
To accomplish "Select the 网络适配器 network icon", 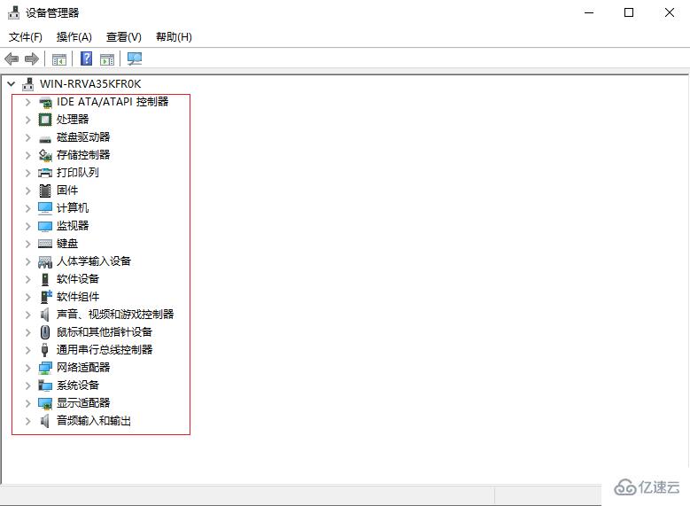I will pos(45,368).
